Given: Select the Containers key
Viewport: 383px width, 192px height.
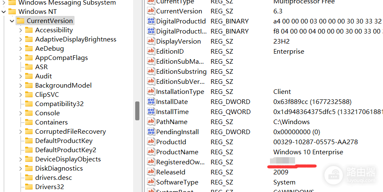Looking at the screenshot, I should [x=51, y=122].
